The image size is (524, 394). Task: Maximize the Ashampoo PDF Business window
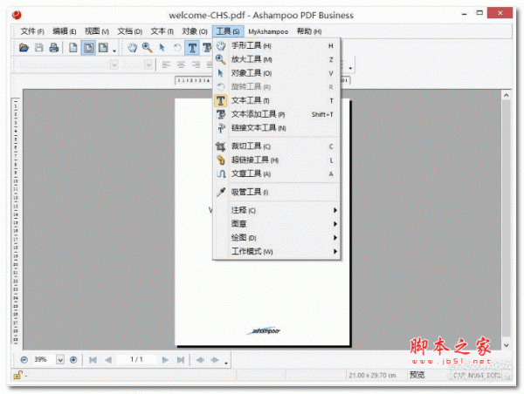pos(479,13)
